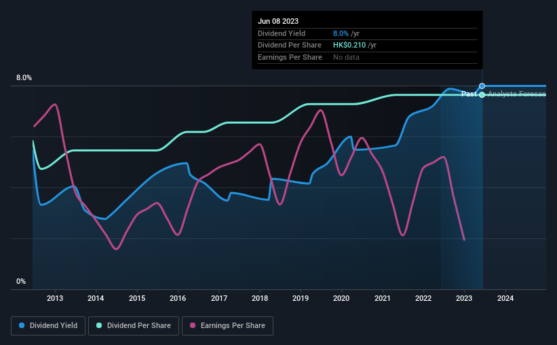This screenshot has height=345, width=557.
Task: Click the tooltip Dividend Per Share row label
Action: click(290, 46)
